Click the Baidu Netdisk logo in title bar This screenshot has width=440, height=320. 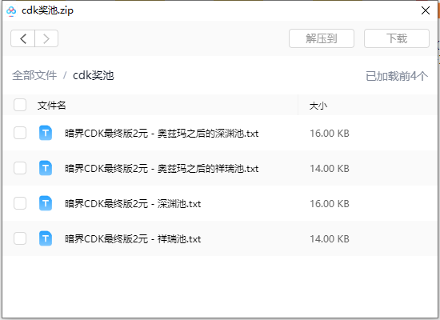pos(11,10)
